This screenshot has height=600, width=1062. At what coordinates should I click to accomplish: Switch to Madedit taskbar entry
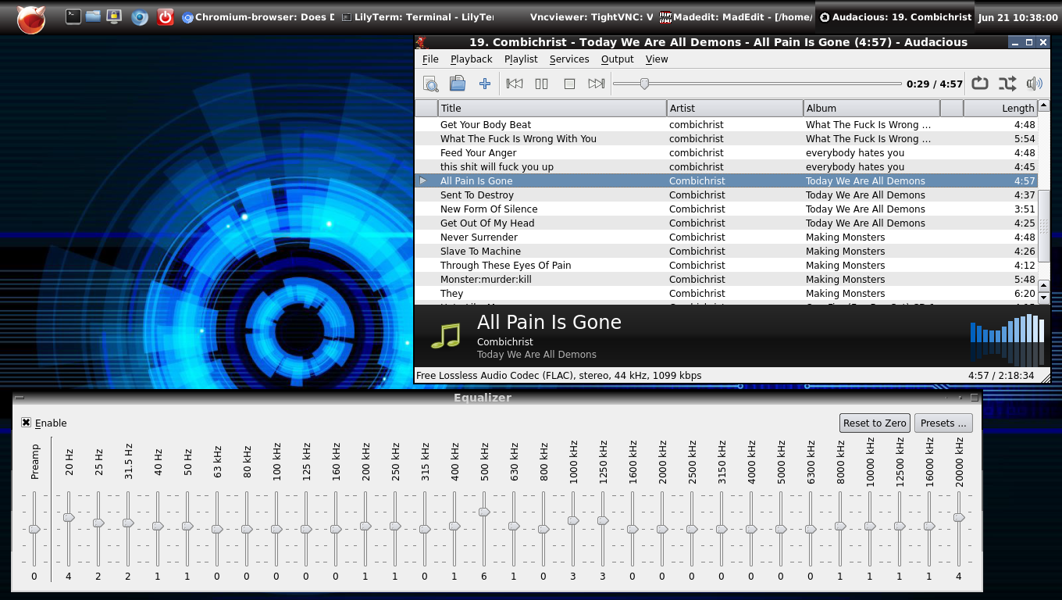coord(736,17)
